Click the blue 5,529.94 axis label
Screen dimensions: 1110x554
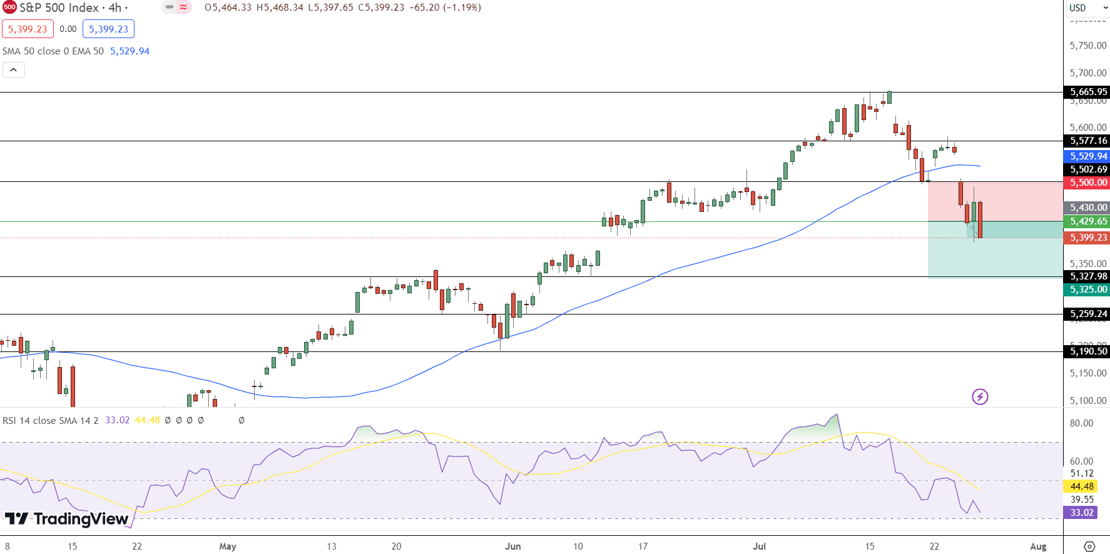(1086, 156)
